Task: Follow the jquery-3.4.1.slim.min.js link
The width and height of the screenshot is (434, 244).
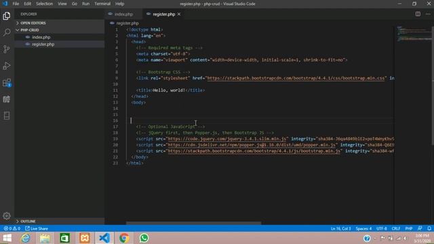Action: click(226, 138)
